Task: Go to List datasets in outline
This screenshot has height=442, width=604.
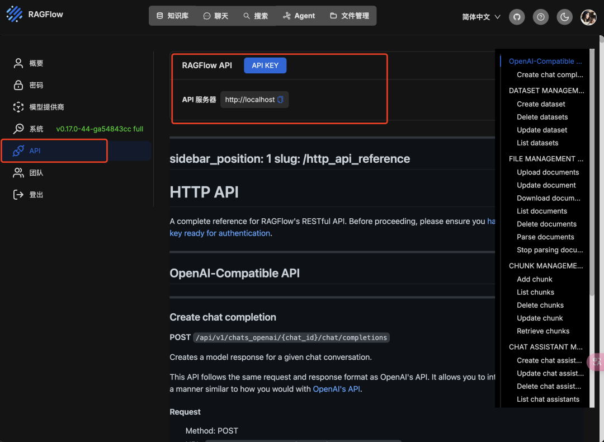Action: pyautogui.click(x=537, y=143)
